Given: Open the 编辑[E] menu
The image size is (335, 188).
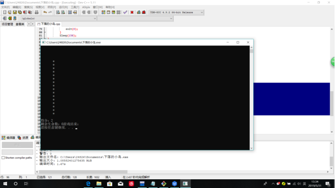Looking at the screenshot, I should click(x=16, y=7).
